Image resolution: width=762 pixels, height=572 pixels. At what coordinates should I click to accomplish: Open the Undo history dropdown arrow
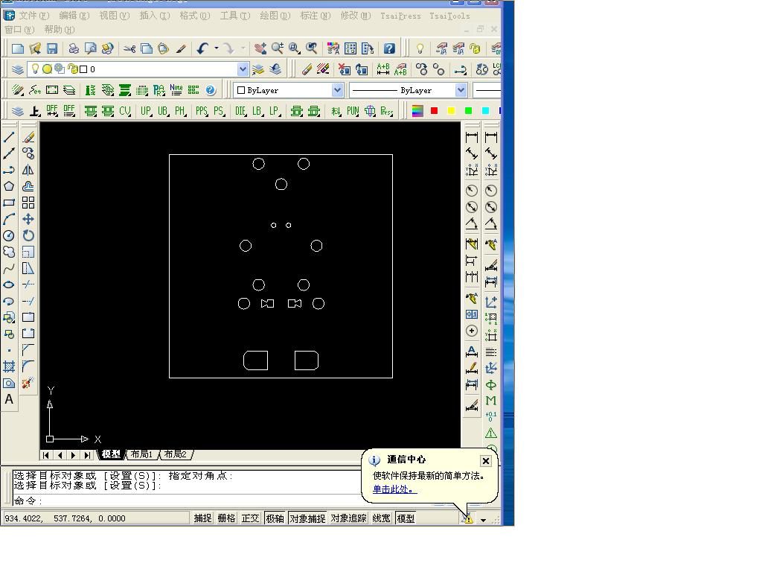pos(217,48)
